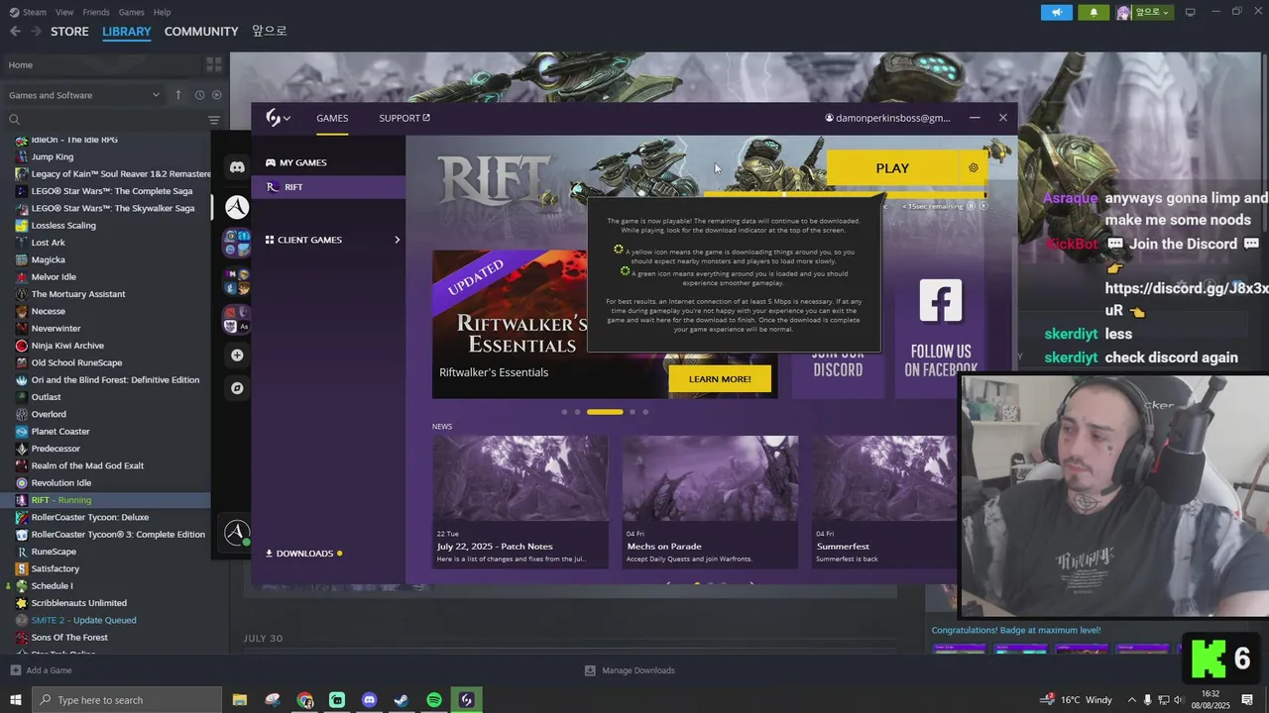The image size is (1269, 713).
Task: Click the ready-to-play filter icon in Steam
Action: [x=217, y=95]
